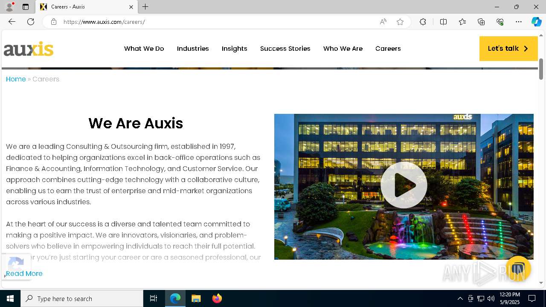Open tab actions menu icon
This screenshot has height=307, width=546.
pyautogui.click(x=26, y=7)
